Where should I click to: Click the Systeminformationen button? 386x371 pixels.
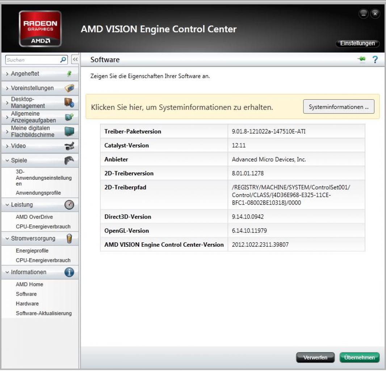tap(339, 107)
